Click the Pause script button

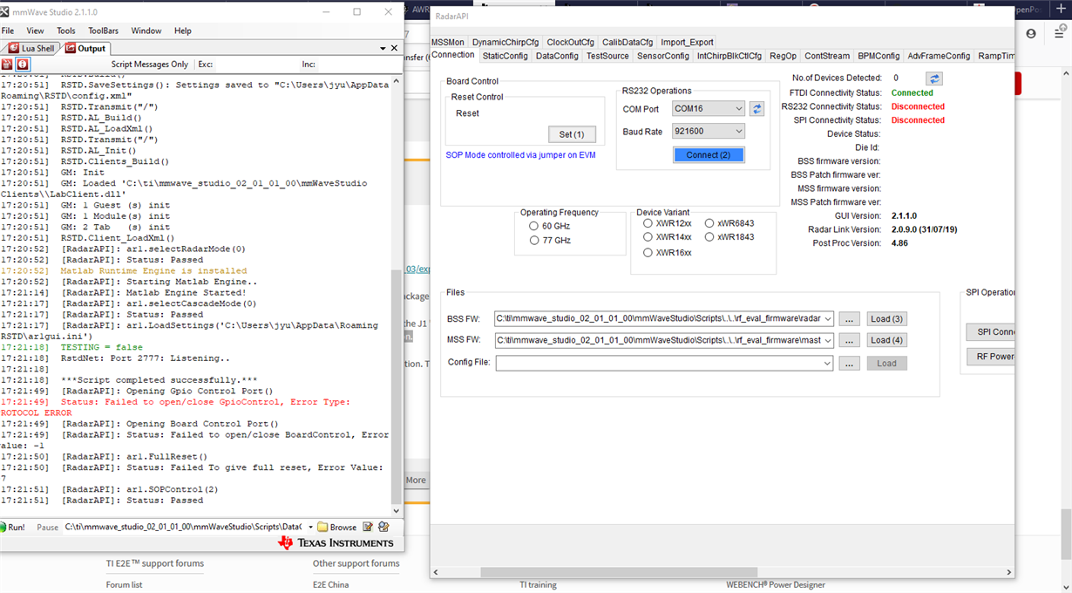[x=47, y=528]
